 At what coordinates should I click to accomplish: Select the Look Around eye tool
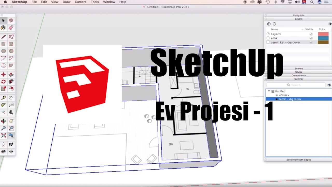click(x=3, y=151)
